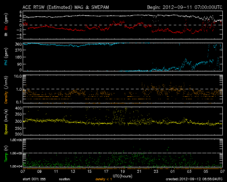Click the '1.0E+04' tick on the Temp axis

(16, 166)
